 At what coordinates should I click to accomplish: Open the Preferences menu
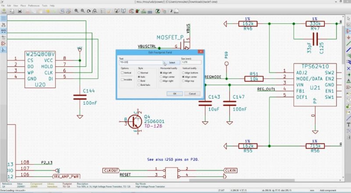pos(34,6)
